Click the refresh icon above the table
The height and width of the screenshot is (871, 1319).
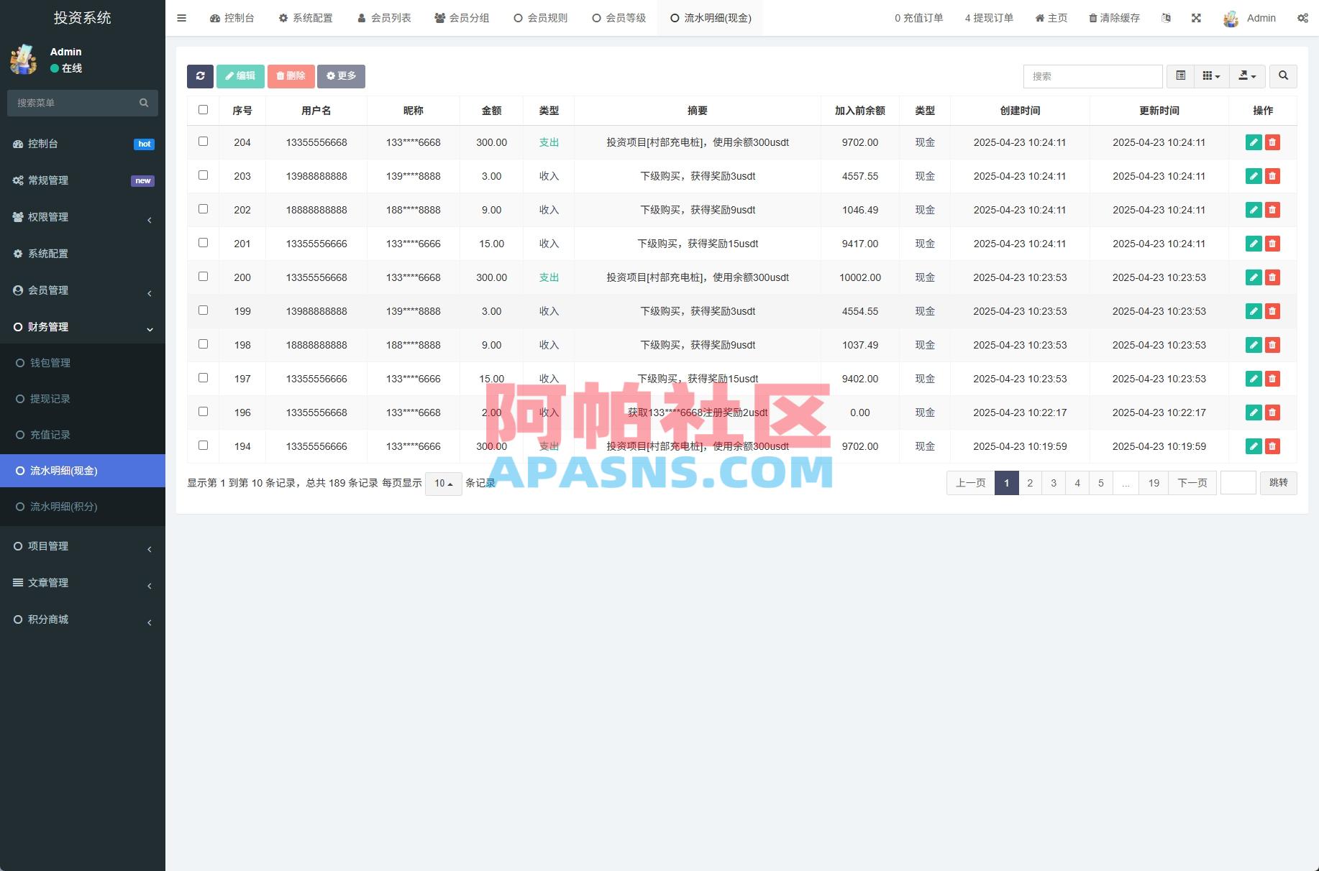(x=201, y=76)
